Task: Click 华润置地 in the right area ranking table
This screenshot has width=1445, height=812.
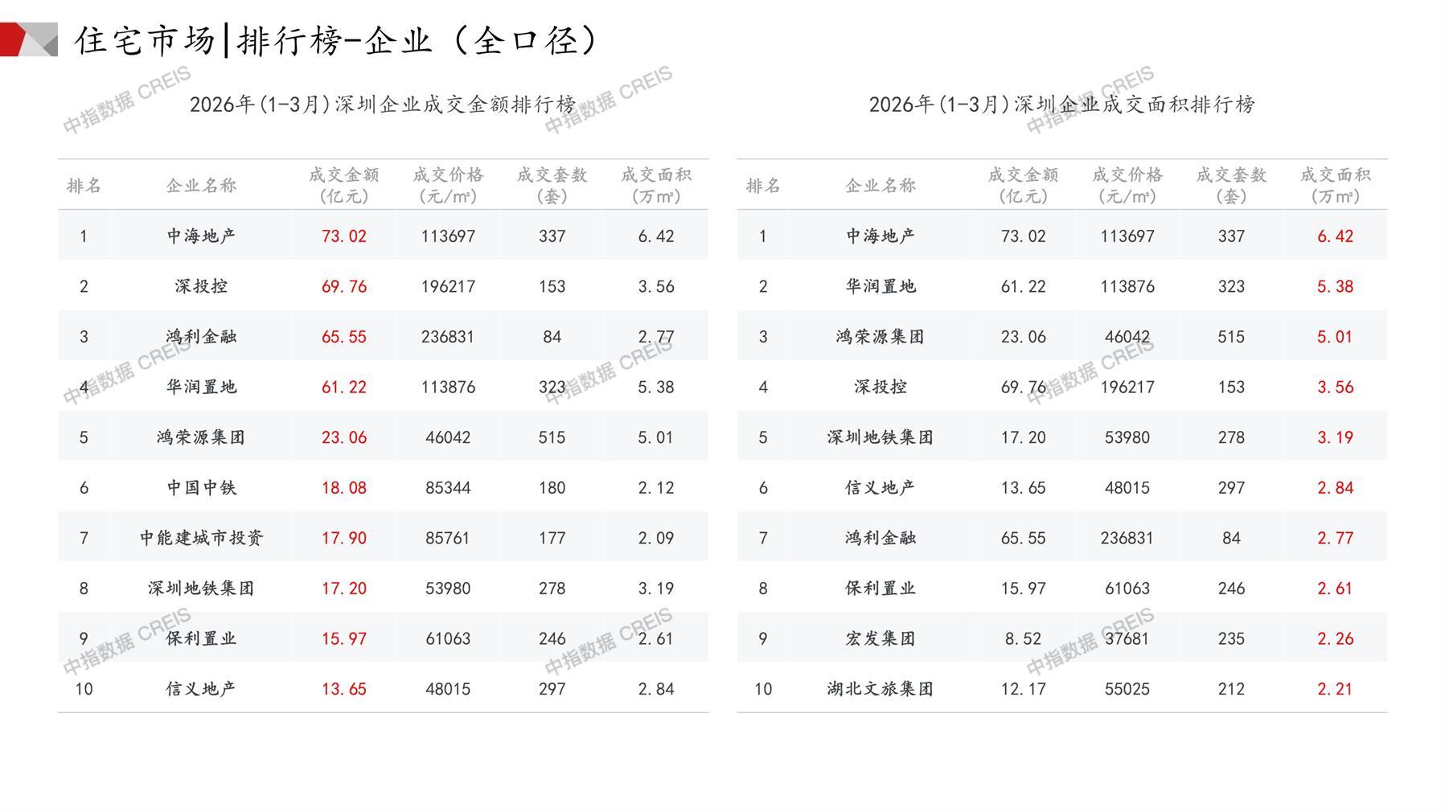Action: click(881, 286)
